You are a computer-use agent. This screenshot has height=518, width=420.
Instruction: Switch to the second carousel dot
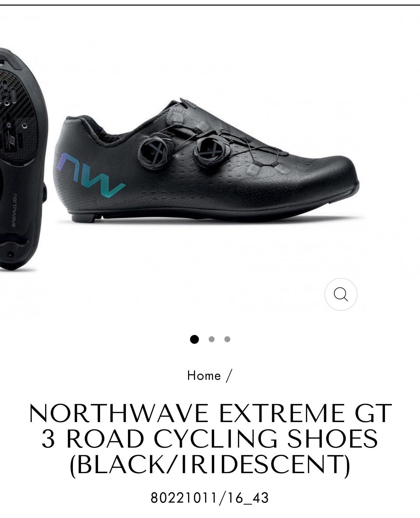(x=211, y=339)
